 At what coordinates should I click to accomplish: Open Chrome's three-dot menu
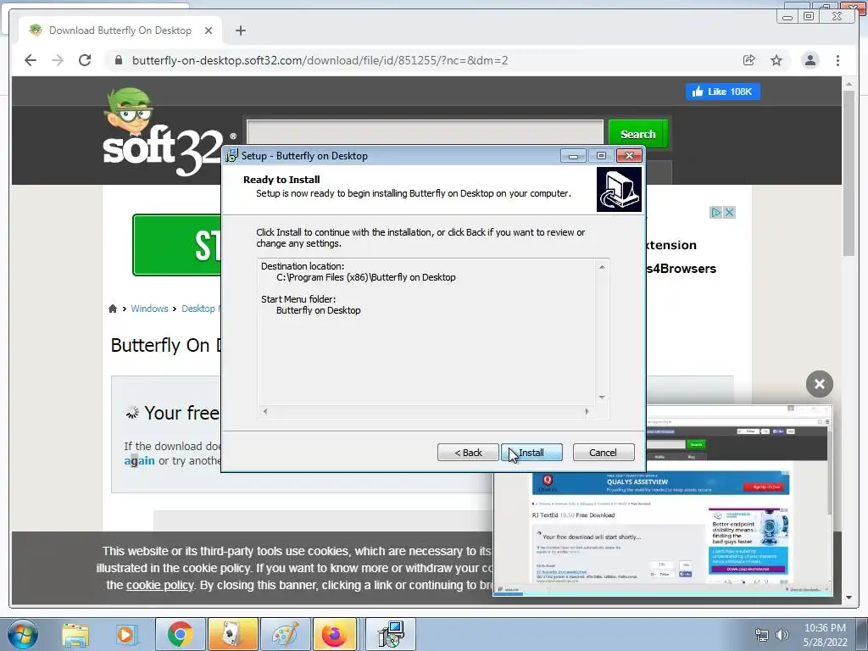837,60
